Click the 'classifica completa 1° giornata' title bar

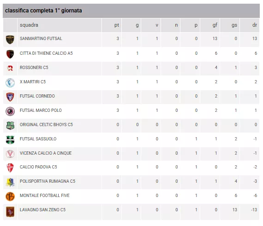[x=131, y=11]
